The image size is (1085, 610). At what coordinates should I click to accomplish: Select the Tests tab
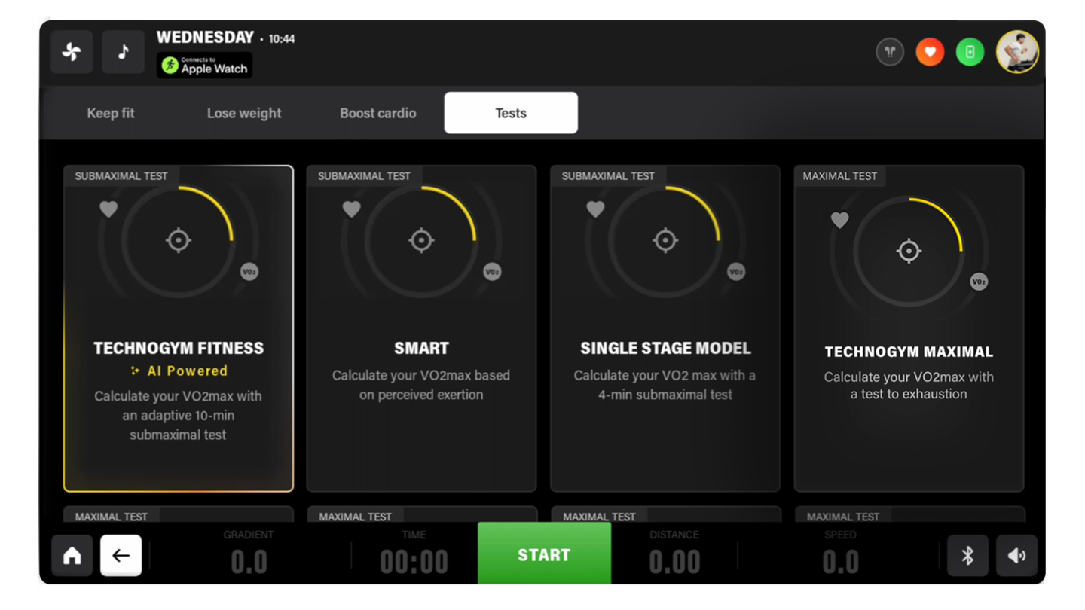[x=511, y=113]
